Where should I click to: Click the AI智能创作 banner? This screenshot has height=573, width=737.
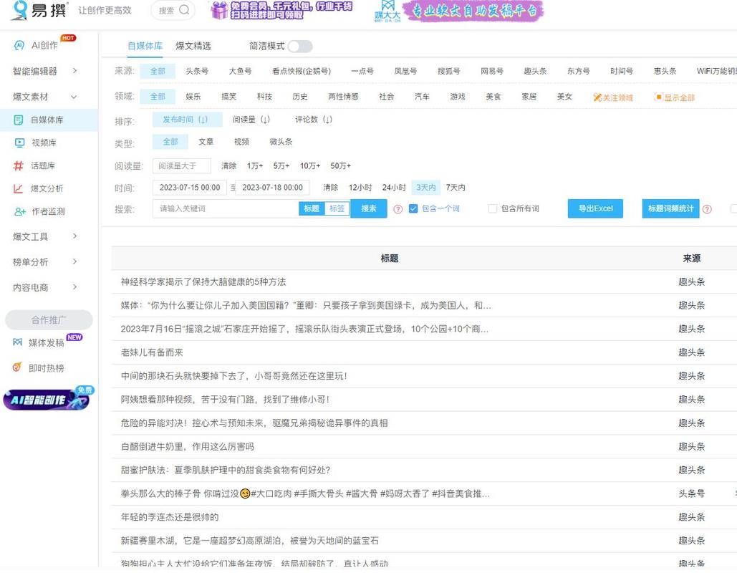point(48,399)
